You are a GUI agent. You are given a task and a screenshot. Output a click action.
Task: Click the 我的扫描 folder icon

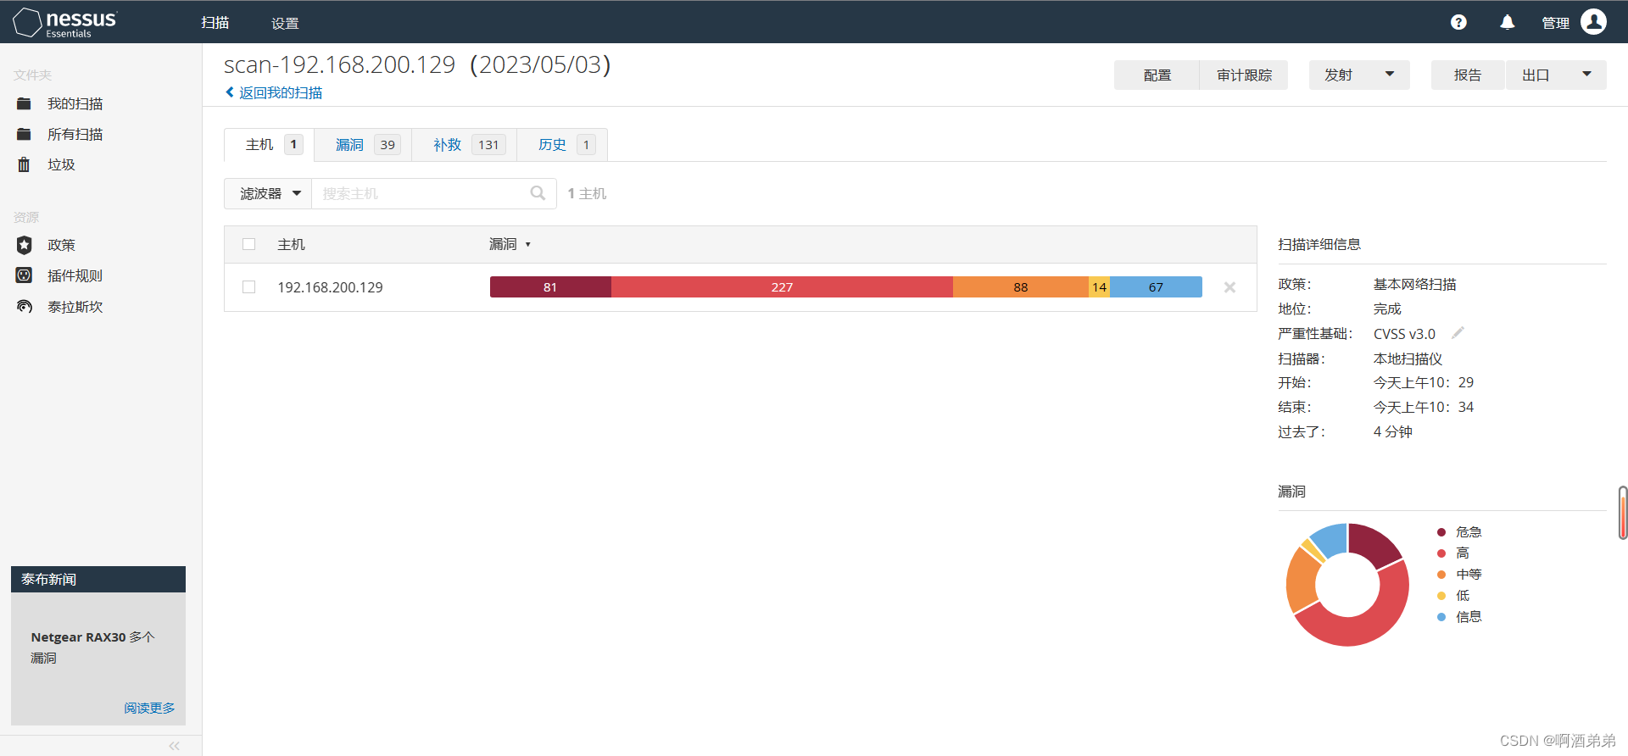[x=24, y=103]
